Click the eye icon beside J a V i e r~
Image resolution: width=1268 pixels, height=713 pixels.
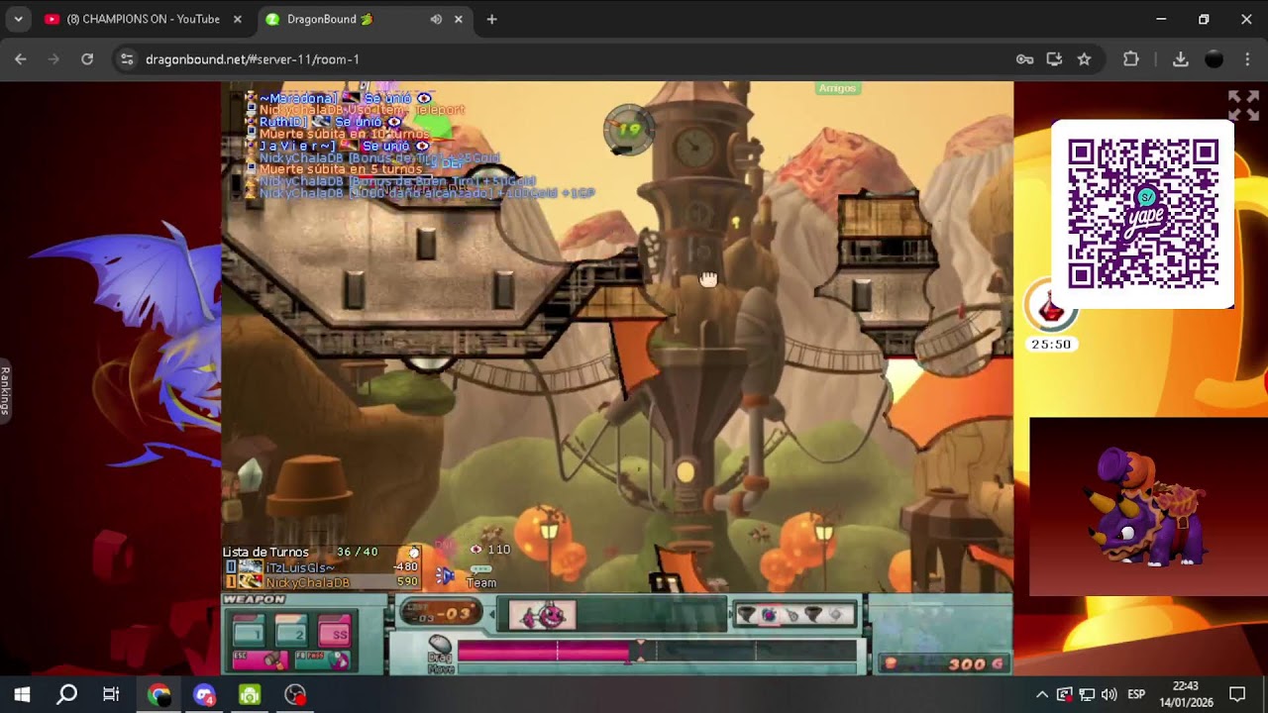click(x=422, y=146)
